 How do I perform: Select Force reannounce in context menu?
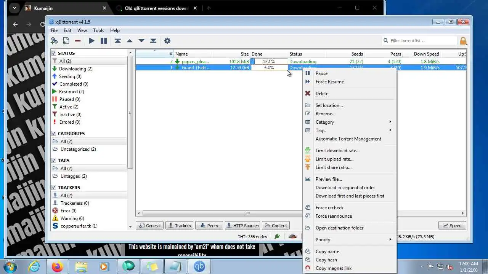coord(334,216)
